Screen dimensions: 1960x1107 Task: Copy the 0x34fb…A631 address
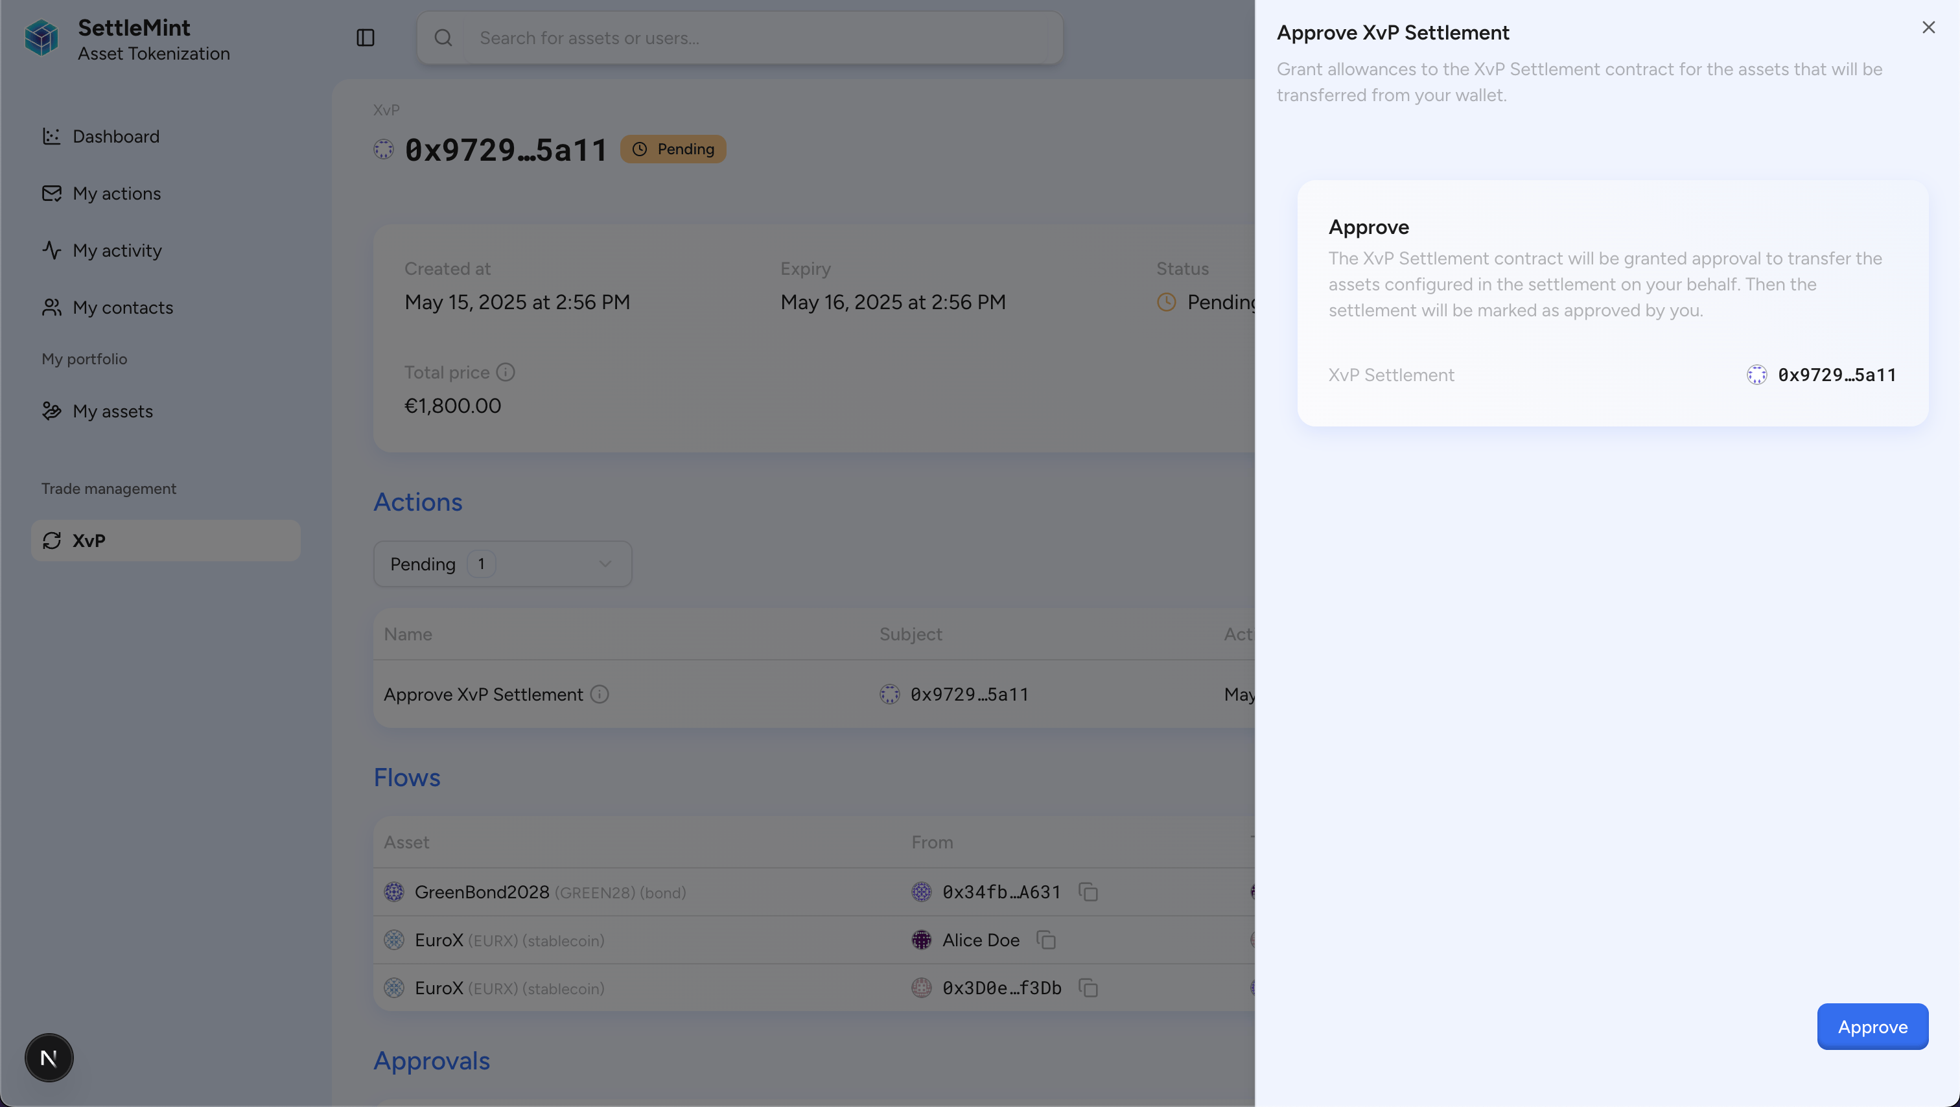1088,892
